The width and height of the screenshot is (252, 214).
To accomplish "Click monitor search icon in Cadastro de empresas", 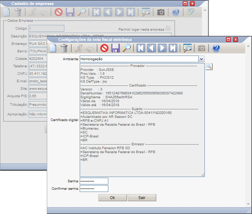I will pyautogui.click(x=146, y=12).
